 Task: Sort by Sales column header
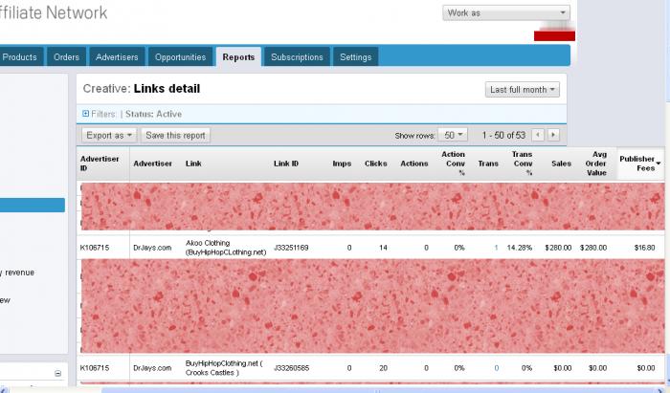pos(561,164)
